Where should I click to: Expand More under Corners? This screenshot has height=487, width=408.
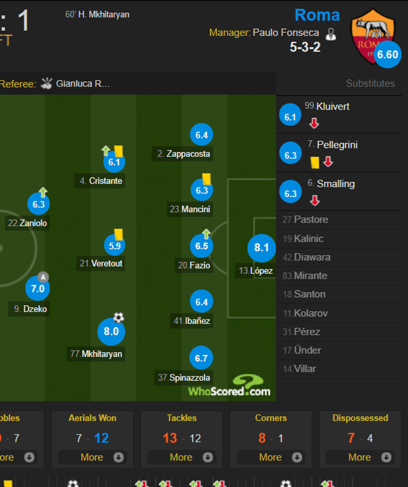(271, 457)
